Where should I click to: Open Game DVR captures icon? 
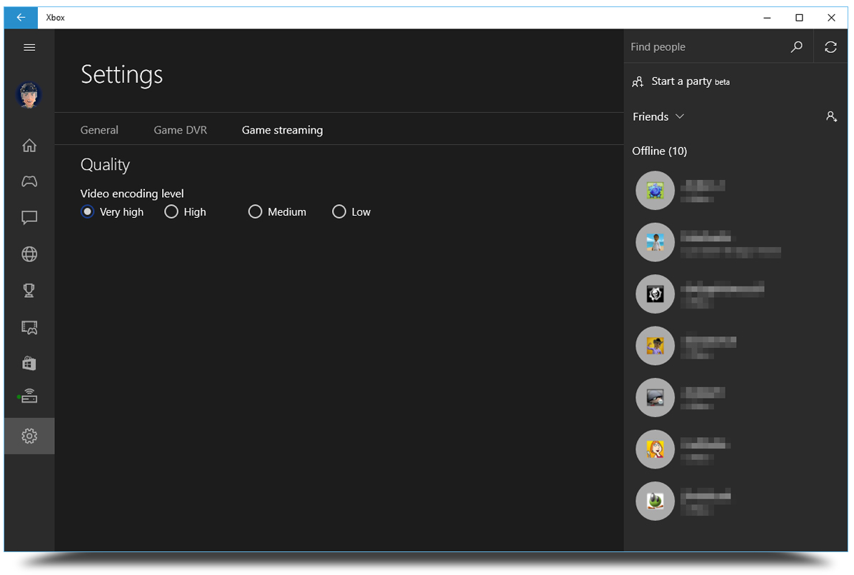[29, 327]
